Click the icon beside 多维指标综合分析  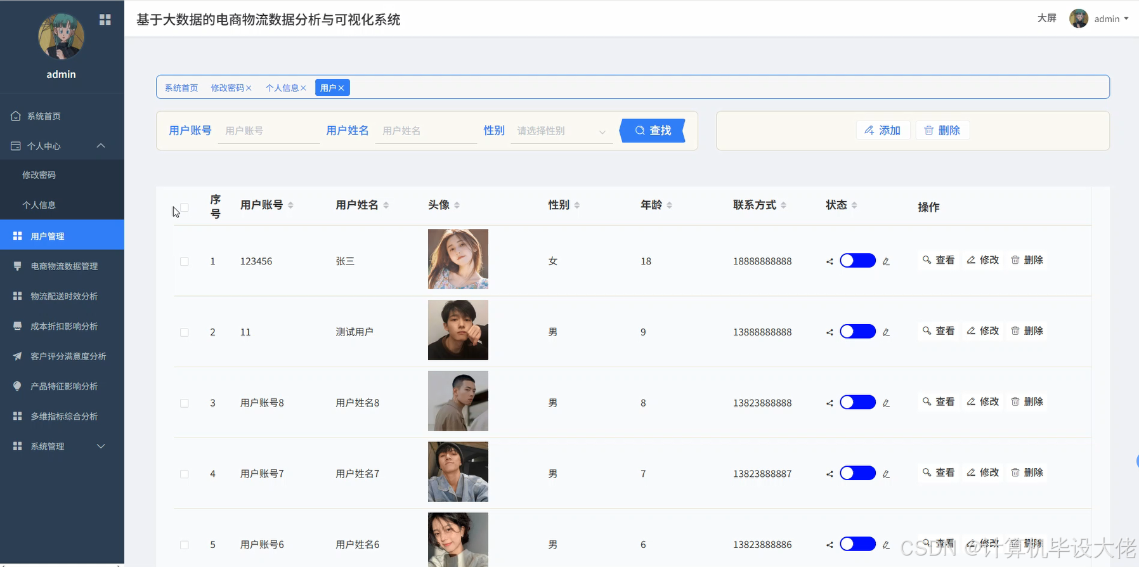pyautogui.click(x=18, y=416)
